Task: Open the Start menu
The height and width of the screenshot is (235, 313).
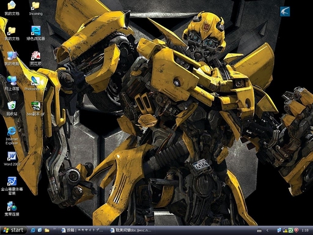Action: 13,230
